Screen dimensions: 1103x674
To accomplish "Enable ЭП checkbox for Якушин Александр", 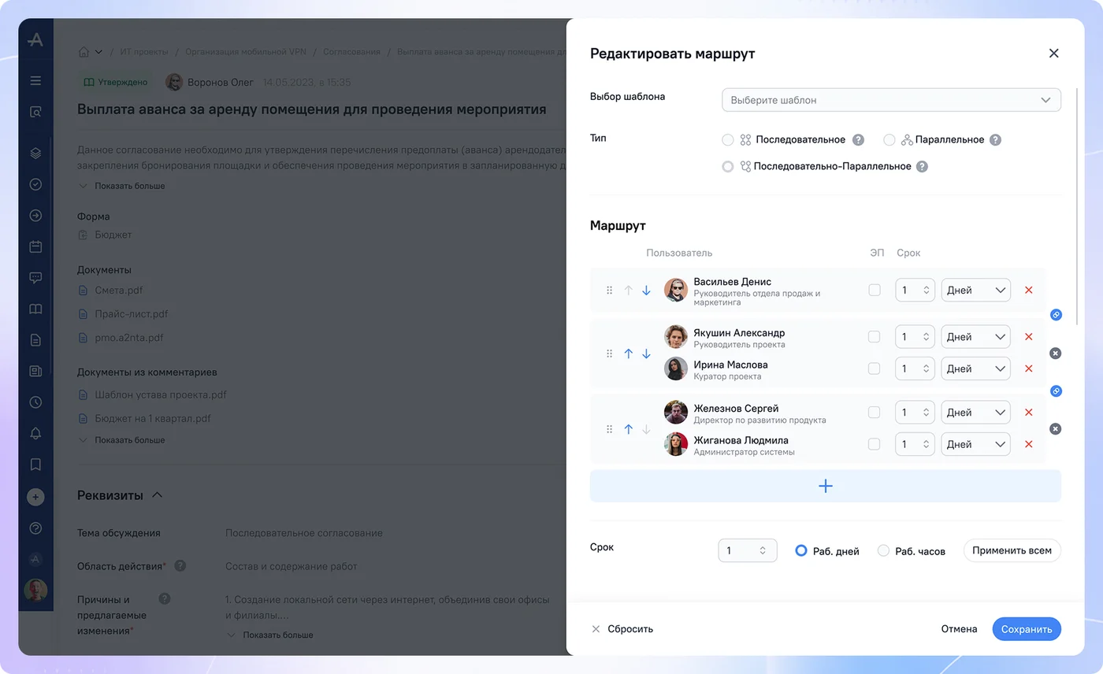I will click(x=875, y=337).
